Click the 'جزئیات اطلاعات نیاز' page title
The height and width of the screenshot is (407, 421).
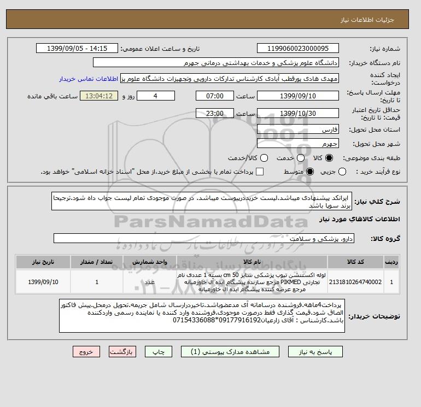[x=367, y=20]
